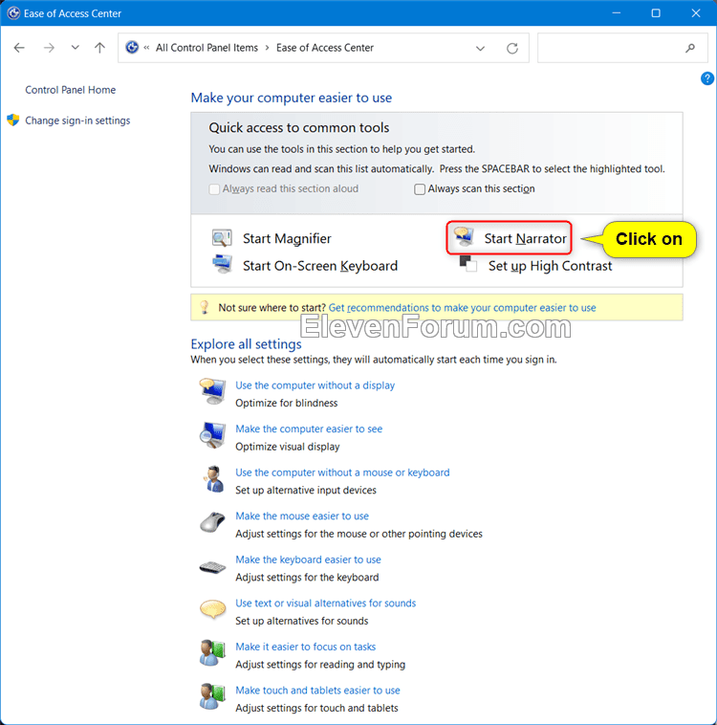Click the double chevron at the address bar start
Viewport: 717px width, 725px height.
(x=146, y=47)
